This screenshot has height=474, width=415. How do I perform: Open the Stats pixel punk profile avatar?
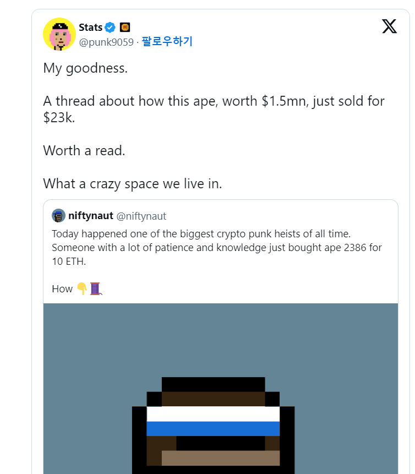click(x=59, y=34)
